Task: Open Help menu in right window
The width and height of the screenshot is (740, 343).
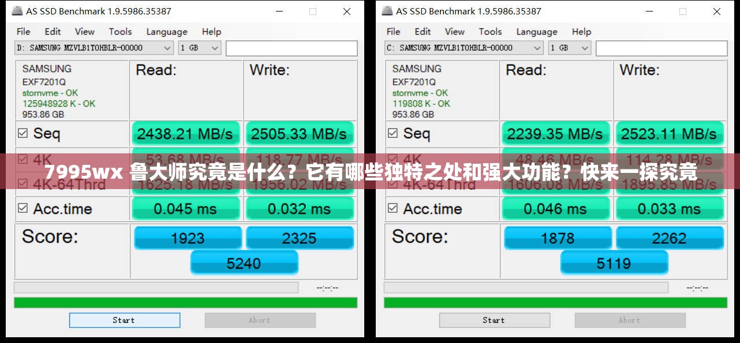Action: (x=581, y=32)
